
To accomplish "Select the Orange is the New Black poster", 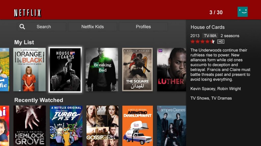I will (30, 69).
